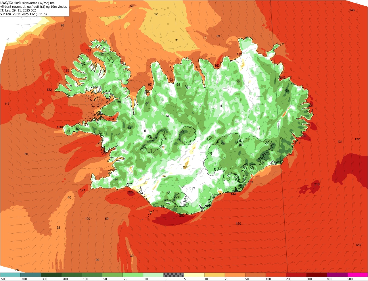
Task: Click the value -74 in west Iceland
Action: pyautogui.click(x=129, y=128)
